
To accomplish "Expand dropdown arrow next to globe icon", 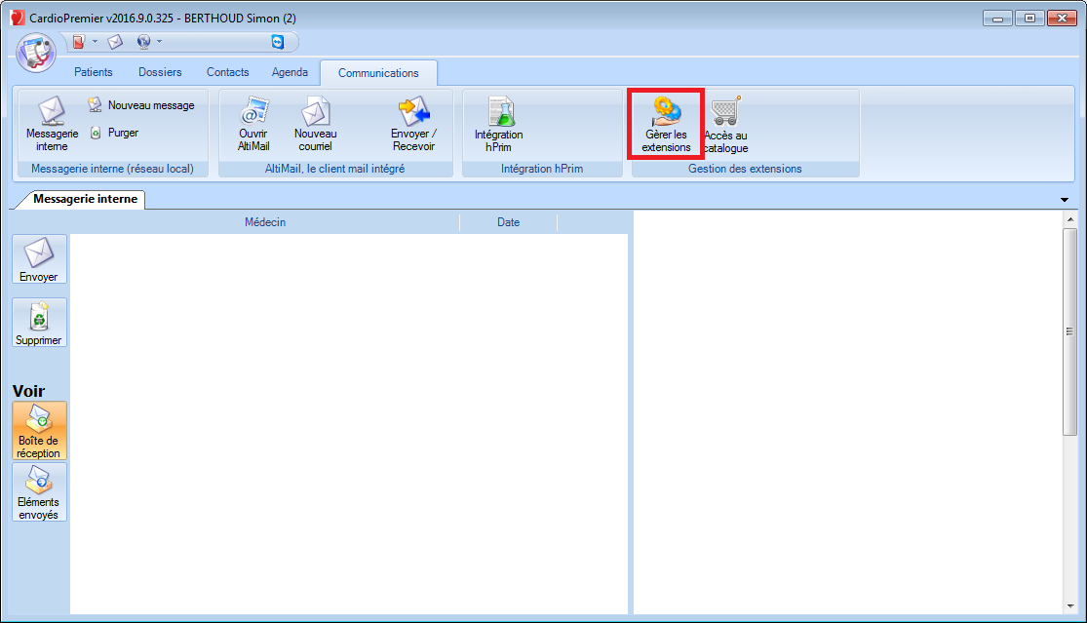I will click(x=160, y=42).
